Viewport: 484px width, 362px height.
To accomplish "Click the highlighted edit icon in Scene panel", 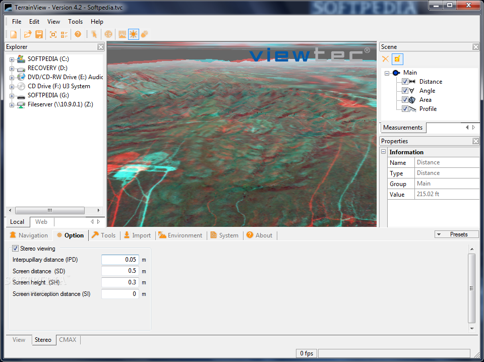I will [397, 59].
